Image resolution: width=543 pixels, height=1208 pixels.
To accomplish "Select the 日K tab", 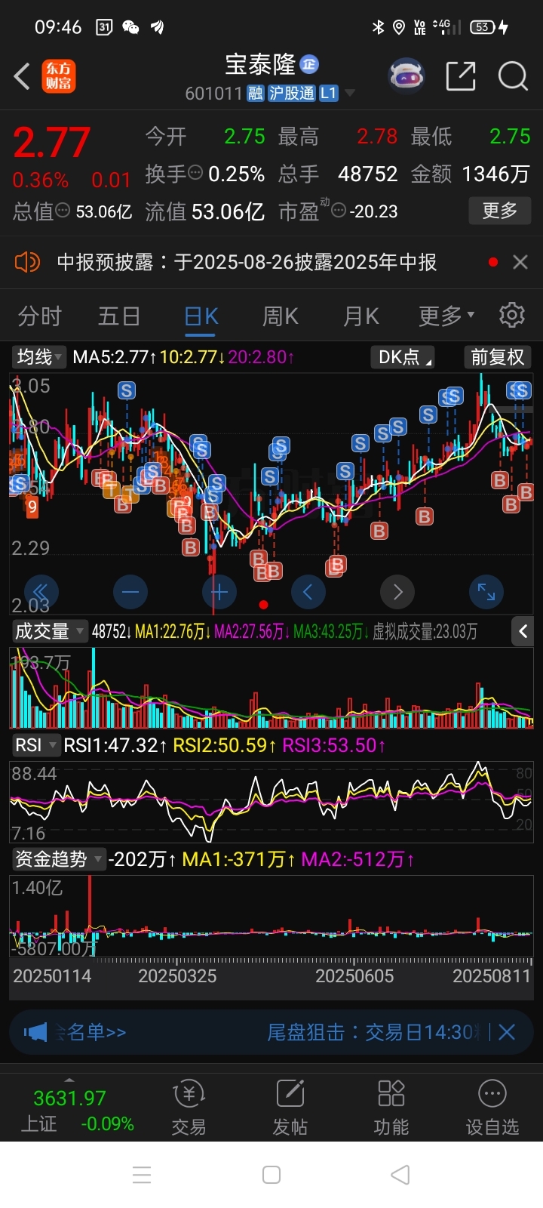I will [201, 316].
